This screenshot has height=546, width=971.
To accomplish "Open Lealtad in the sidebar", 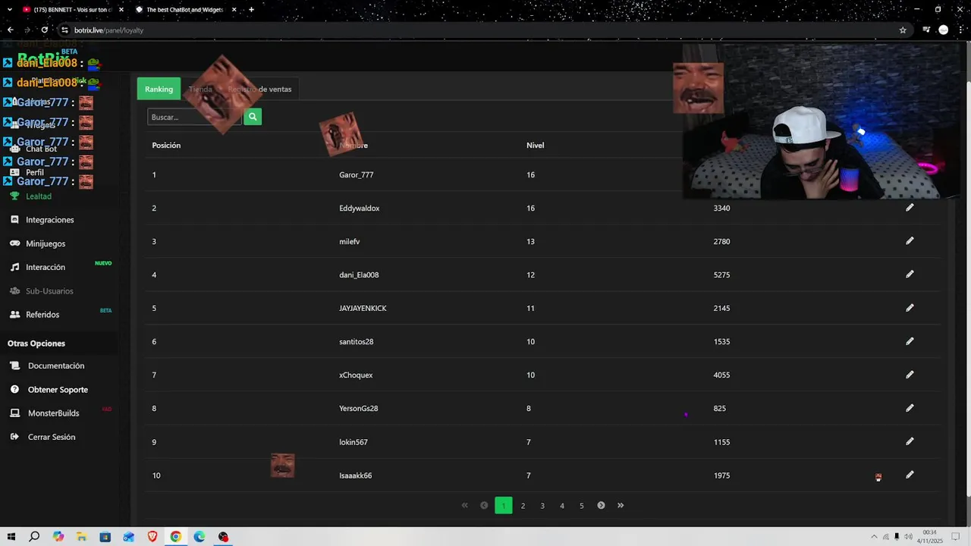I will point(39,196).
